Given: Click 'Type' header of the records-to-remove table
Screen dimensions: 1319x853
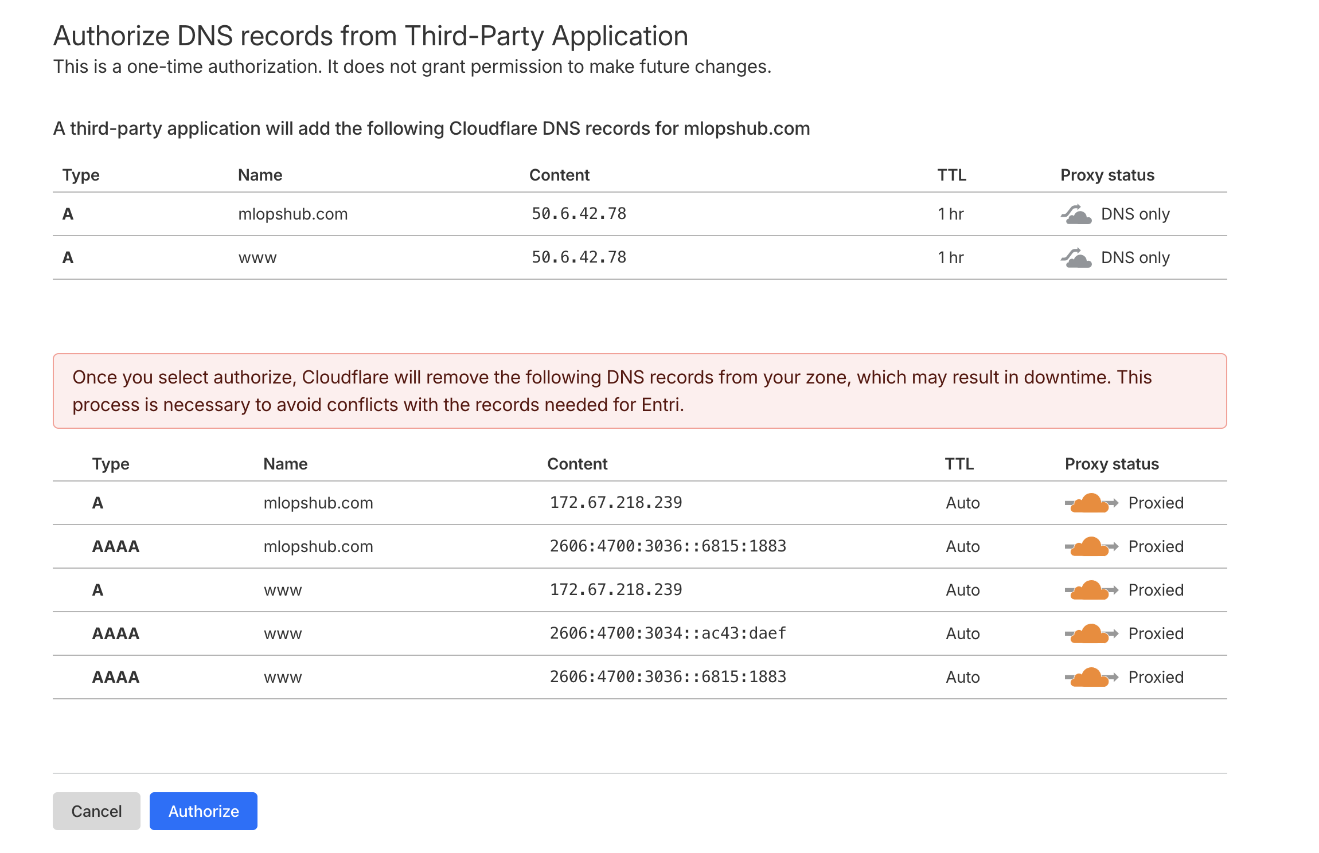Looking at the screenshot, I should point(111,464).
